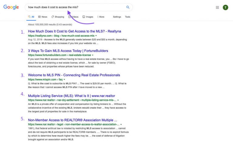The image size is (233, 142).
Task: Switch to the Images tab
Action: click(88, 17)
